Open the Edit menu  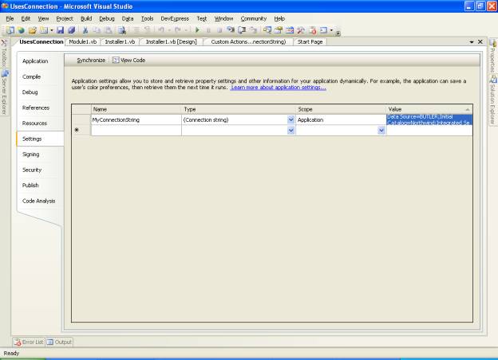point(26,18)
